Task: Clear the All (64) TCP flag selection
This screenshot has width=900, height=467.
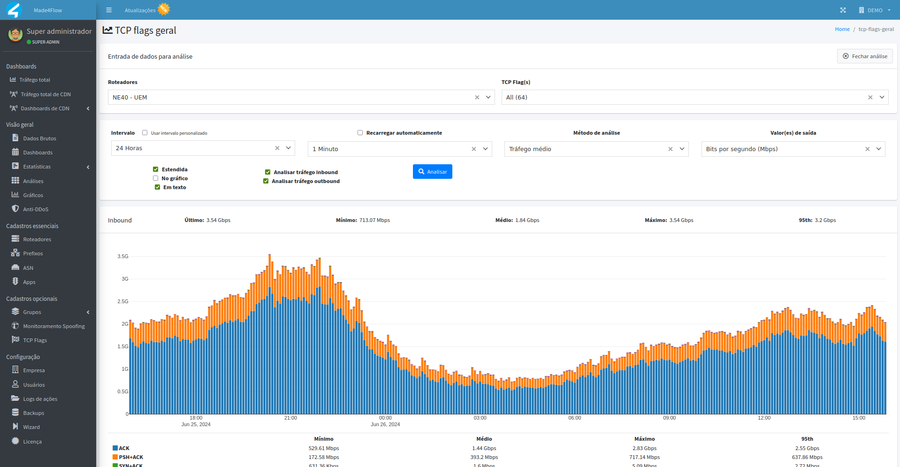Action: [x=870, y=97]
